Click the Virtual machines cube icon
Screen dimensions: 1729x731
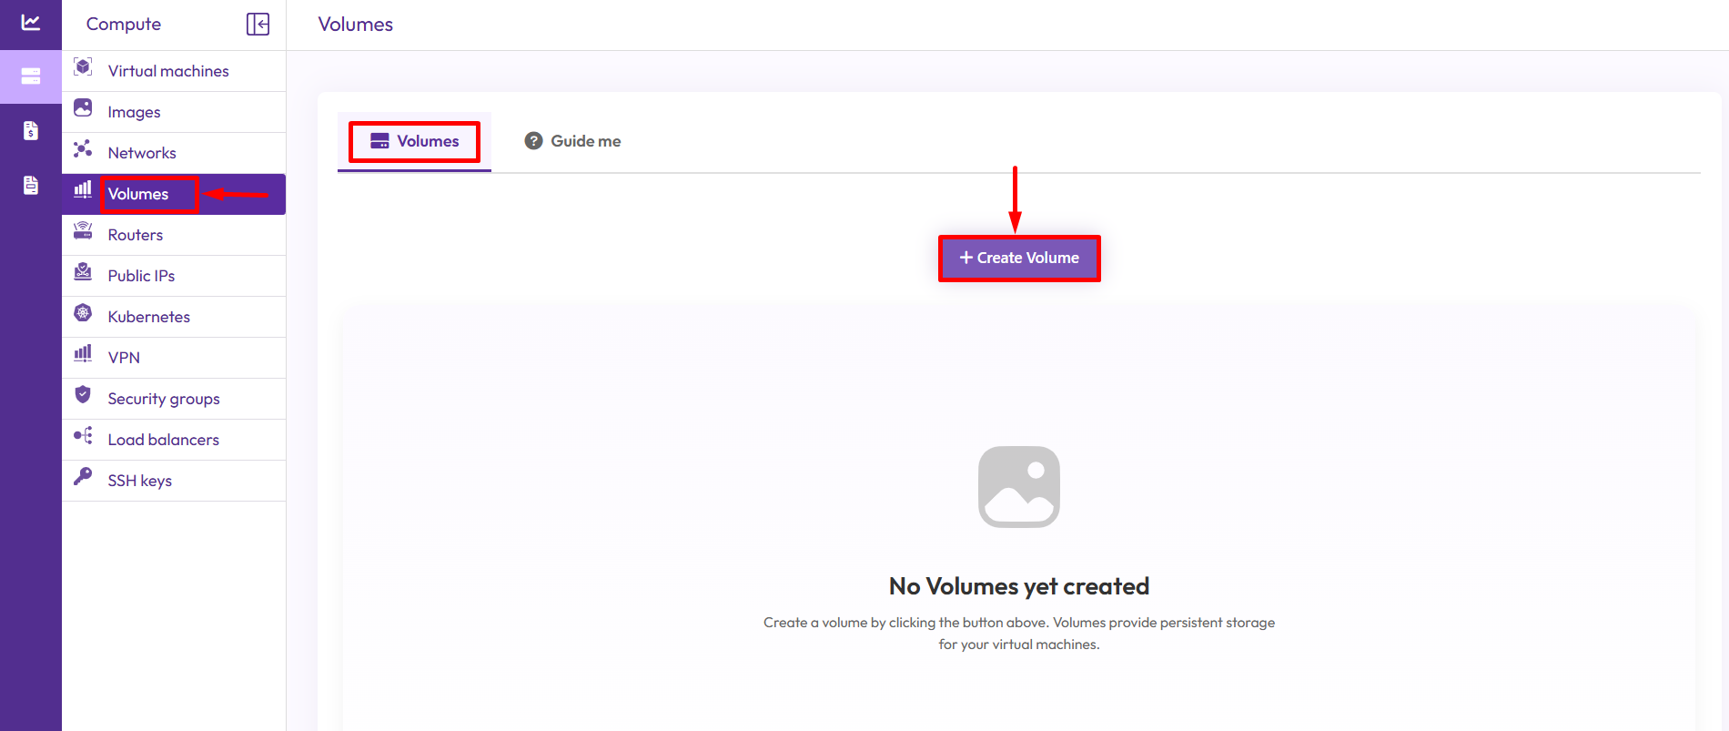(x=83, y=67)
